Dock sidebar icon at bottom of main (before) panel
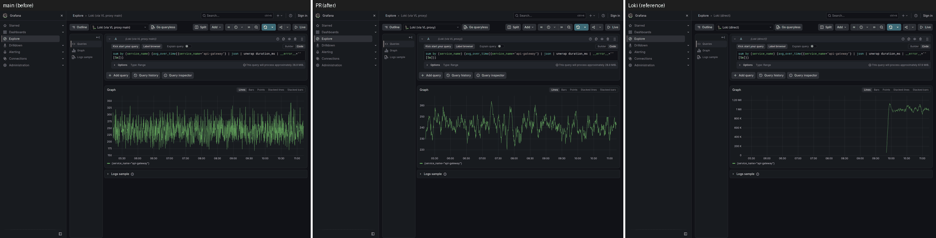 pos(60,234)
